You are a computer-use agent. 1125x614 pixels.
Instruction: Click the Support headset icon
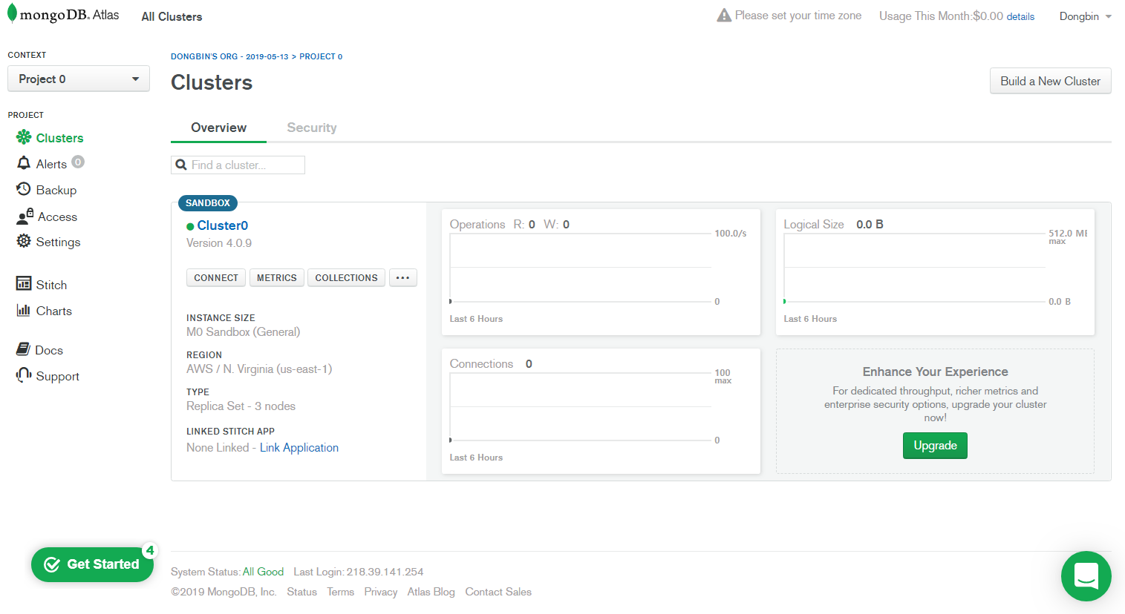pos(24,375)
